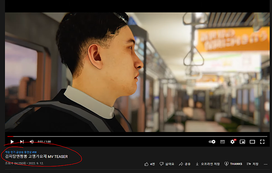Toggle the autoplay switch
Viewport: 272px width, 173px height.
[212, 142]
